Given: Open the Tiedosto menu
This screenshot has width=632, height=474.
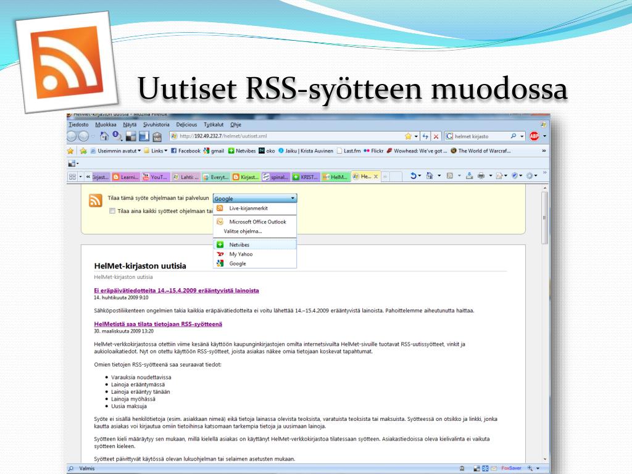Looking at the screenshot, I should coord(78,125).
